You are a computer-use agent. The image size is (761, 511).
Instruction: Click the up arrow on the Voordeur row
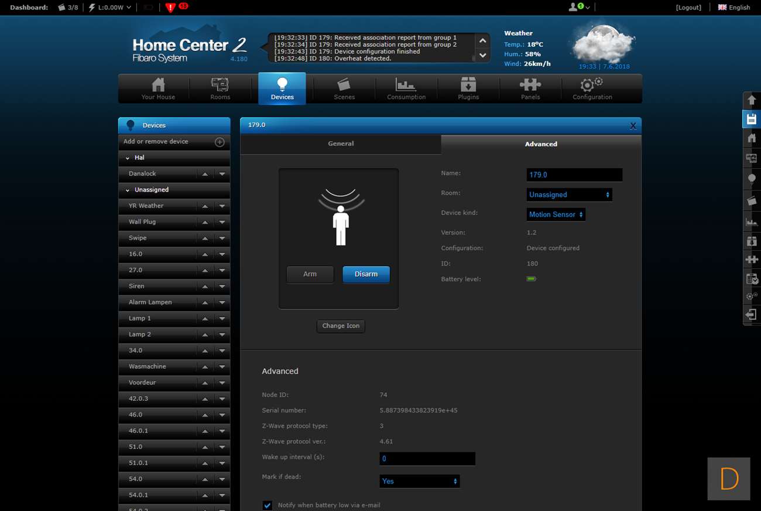point(205,383)
